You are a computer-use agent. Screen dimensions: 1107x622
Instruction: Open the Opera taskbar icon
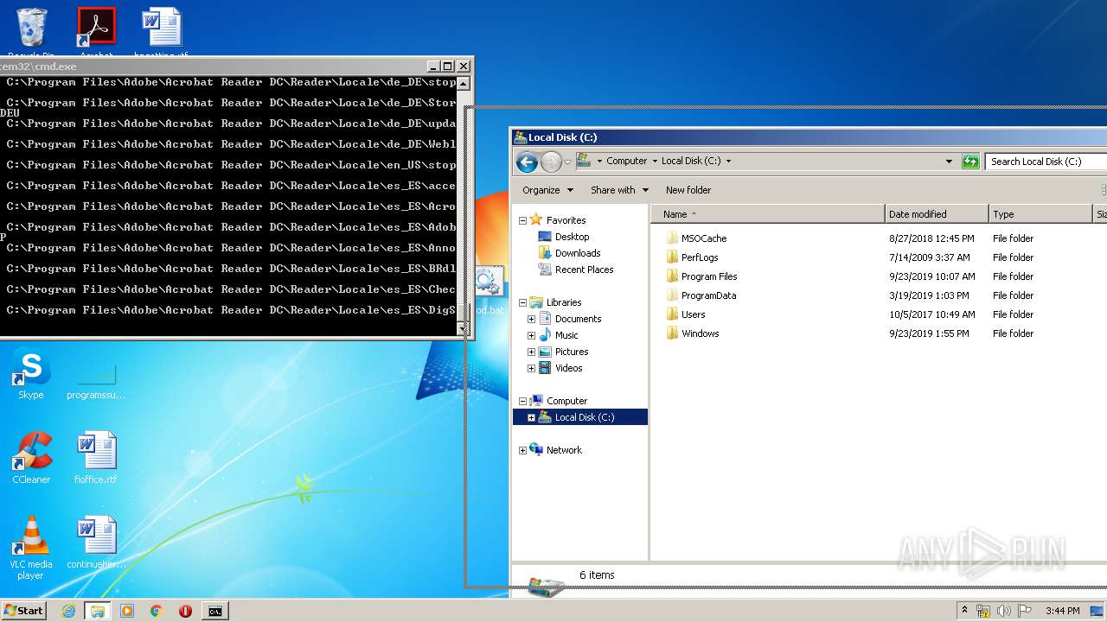[185, 611]
